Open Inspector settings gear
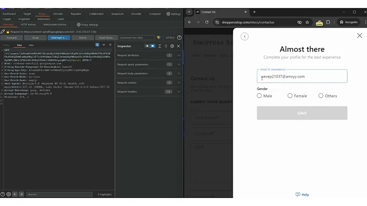Image resolution: width=367 pixels, height=206 pixels. point(172,46)
